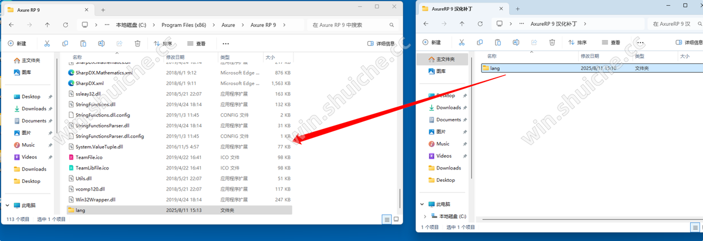The image size is (703, 241).
Task: Select the AxureRP 9 汉化补丁 window tab
Action: pyautogui.click(x=463, y=8)
